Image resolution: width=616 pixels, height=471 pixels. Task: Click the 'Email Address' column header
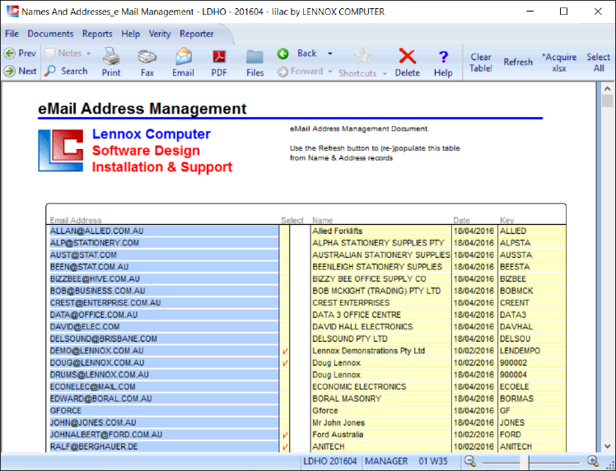point(76,221)
